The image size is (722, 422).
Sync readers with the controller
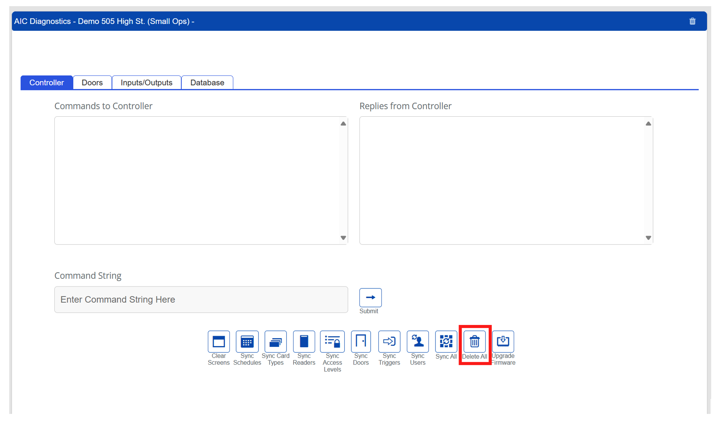click(x=304, y=342)
